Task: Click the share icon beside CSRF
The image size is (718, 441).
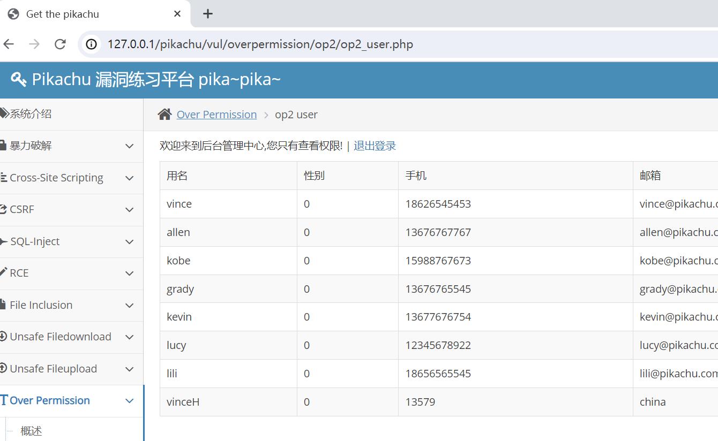Action: pyautogui.click(x=4, y=209)
